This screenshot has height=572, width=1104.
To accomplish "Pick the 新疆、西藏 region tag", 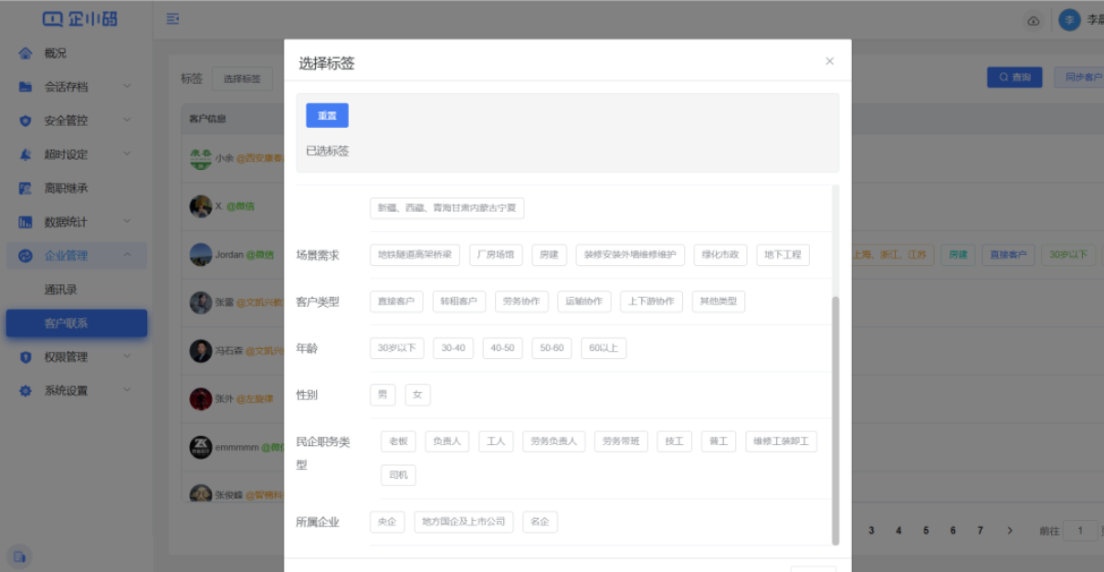I will 447,208.
